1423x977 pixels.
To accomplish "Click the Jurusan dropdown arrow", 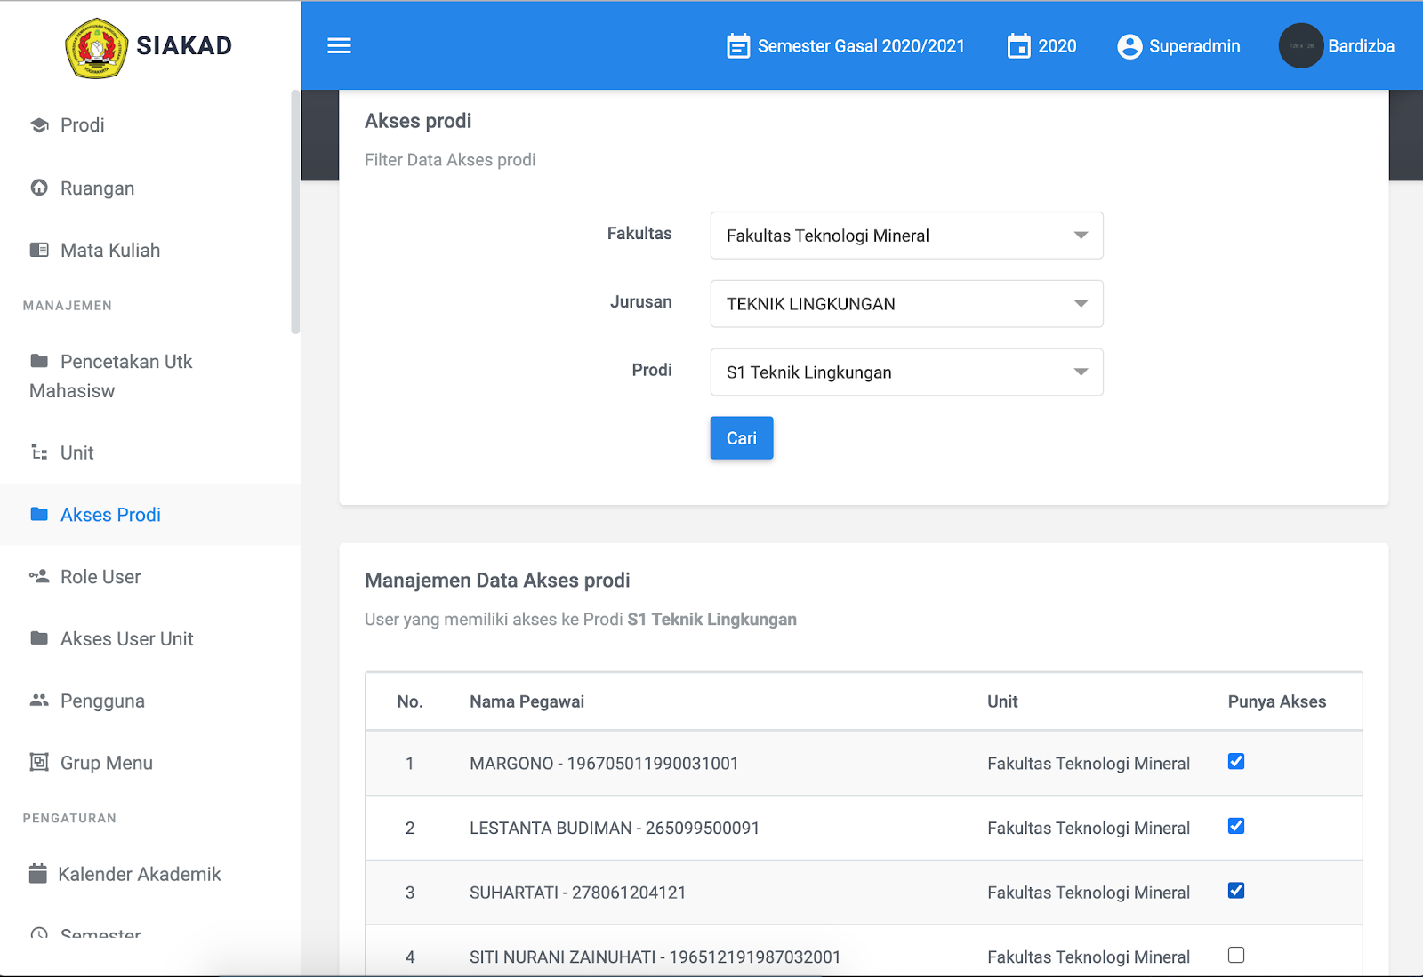I will pos(1081,304).
